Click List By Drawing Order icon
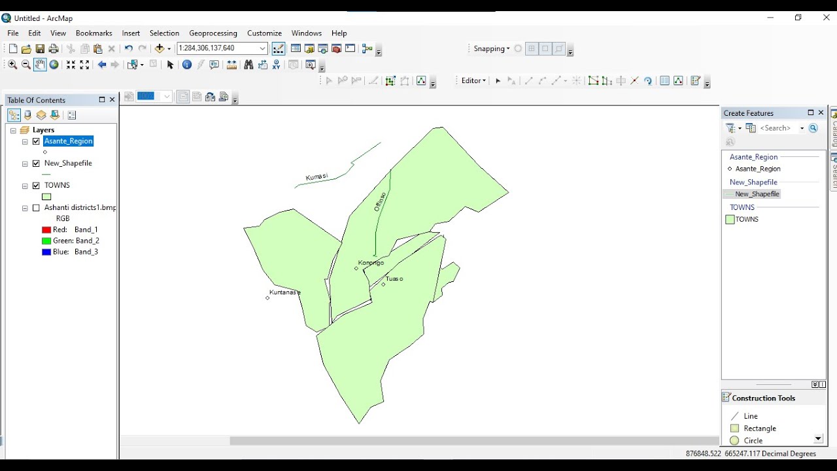Viewport: 837px width, 471px height. [x=14, y=115]
